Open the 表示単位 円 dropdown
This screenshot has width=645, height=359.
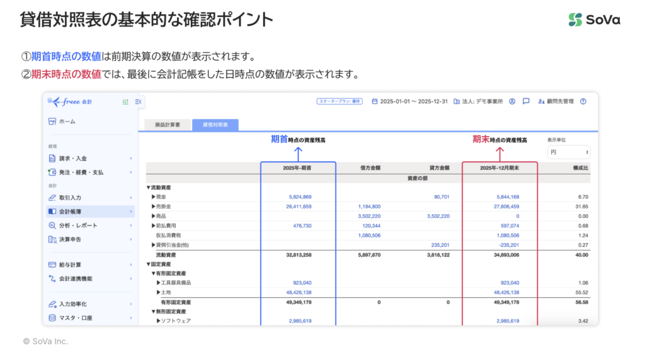[x=569, y=152]
